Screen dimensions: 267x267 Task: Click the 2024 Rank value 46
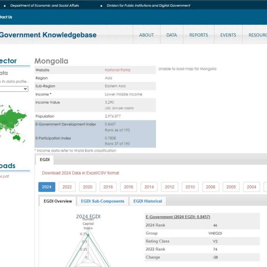(x=215, y=226)
